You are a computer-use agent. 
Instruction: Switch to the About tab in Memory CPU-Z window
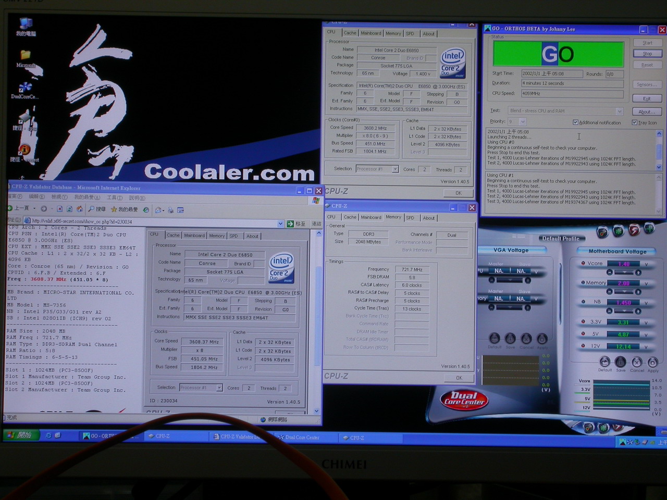click(x=429, y=218)
